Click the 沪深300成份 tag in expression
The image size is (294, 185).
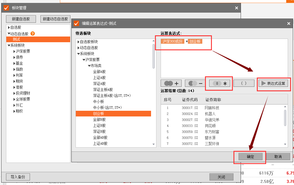(x=172, y=41)
